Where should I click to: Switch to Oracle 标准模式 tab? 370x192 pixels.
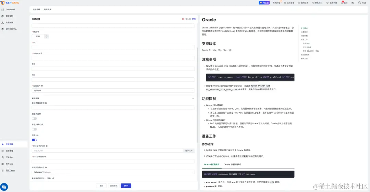pos(212,164)
